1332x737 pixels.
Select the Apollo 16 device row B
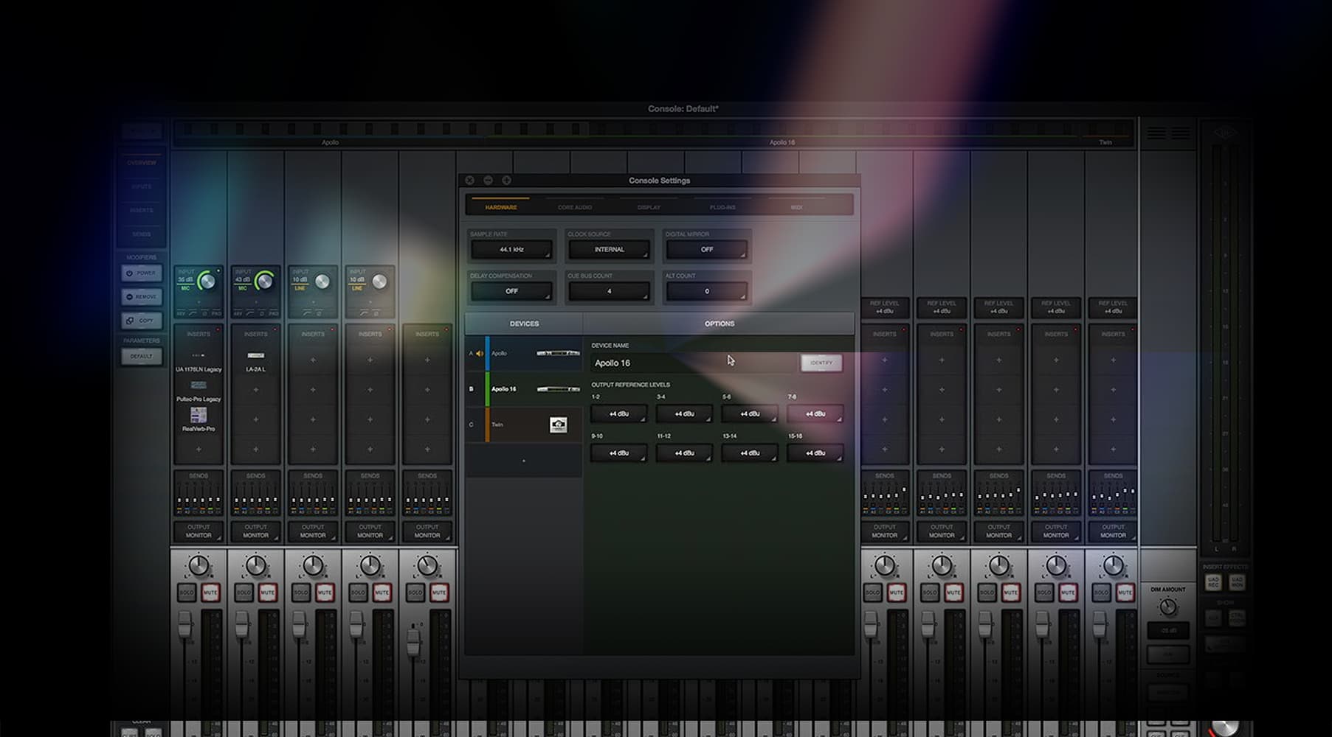[524, 389]
